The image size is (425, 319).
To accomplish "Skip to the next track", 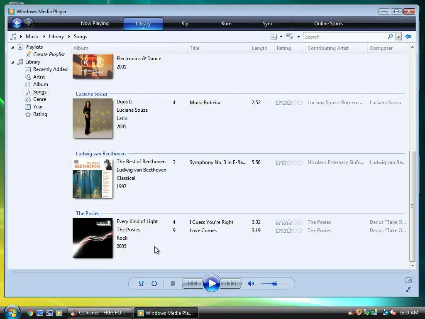I will pos(231,283).
